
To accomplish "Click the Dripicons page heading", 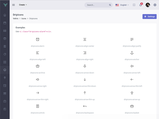I will tap(18, 15).
